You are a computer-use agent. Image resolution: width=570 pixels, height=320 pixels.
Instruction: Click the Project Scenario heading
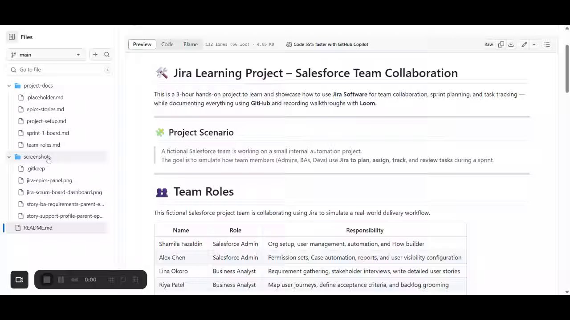201,132
